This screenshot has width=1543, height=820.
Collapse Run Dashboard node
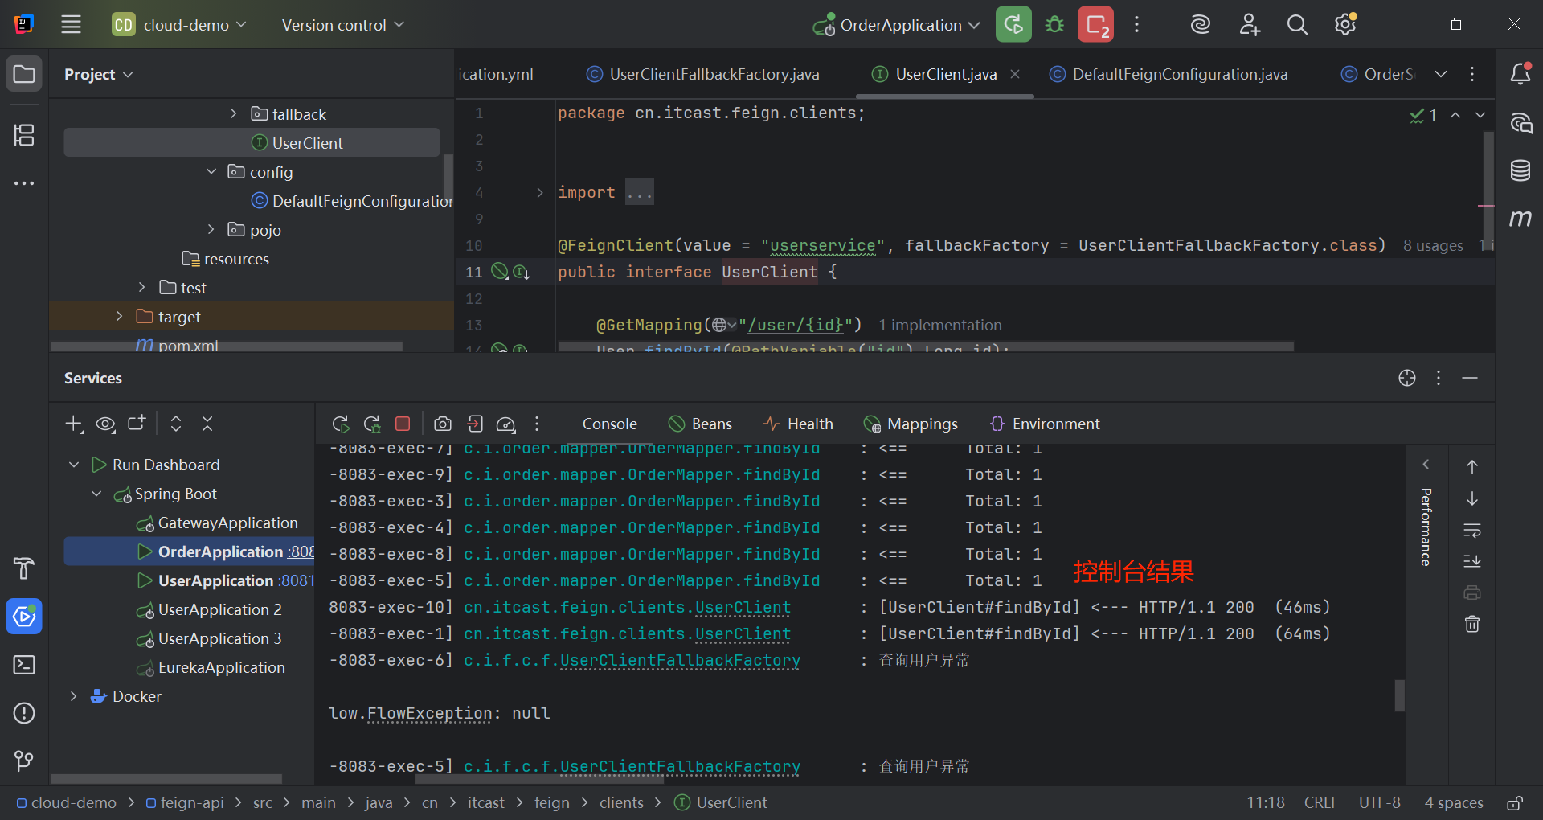click(74, 465)
